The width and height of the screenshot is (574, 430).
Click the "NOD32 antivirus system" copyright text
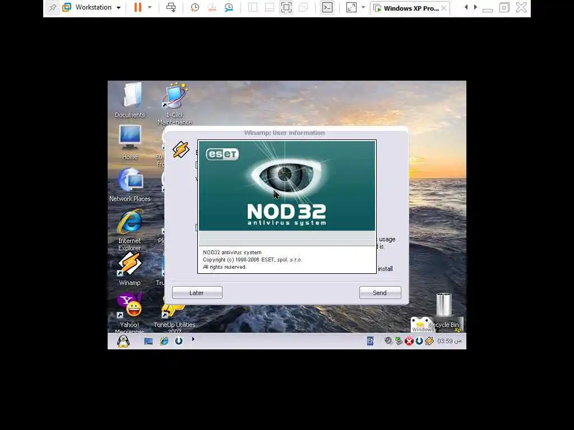232,253
